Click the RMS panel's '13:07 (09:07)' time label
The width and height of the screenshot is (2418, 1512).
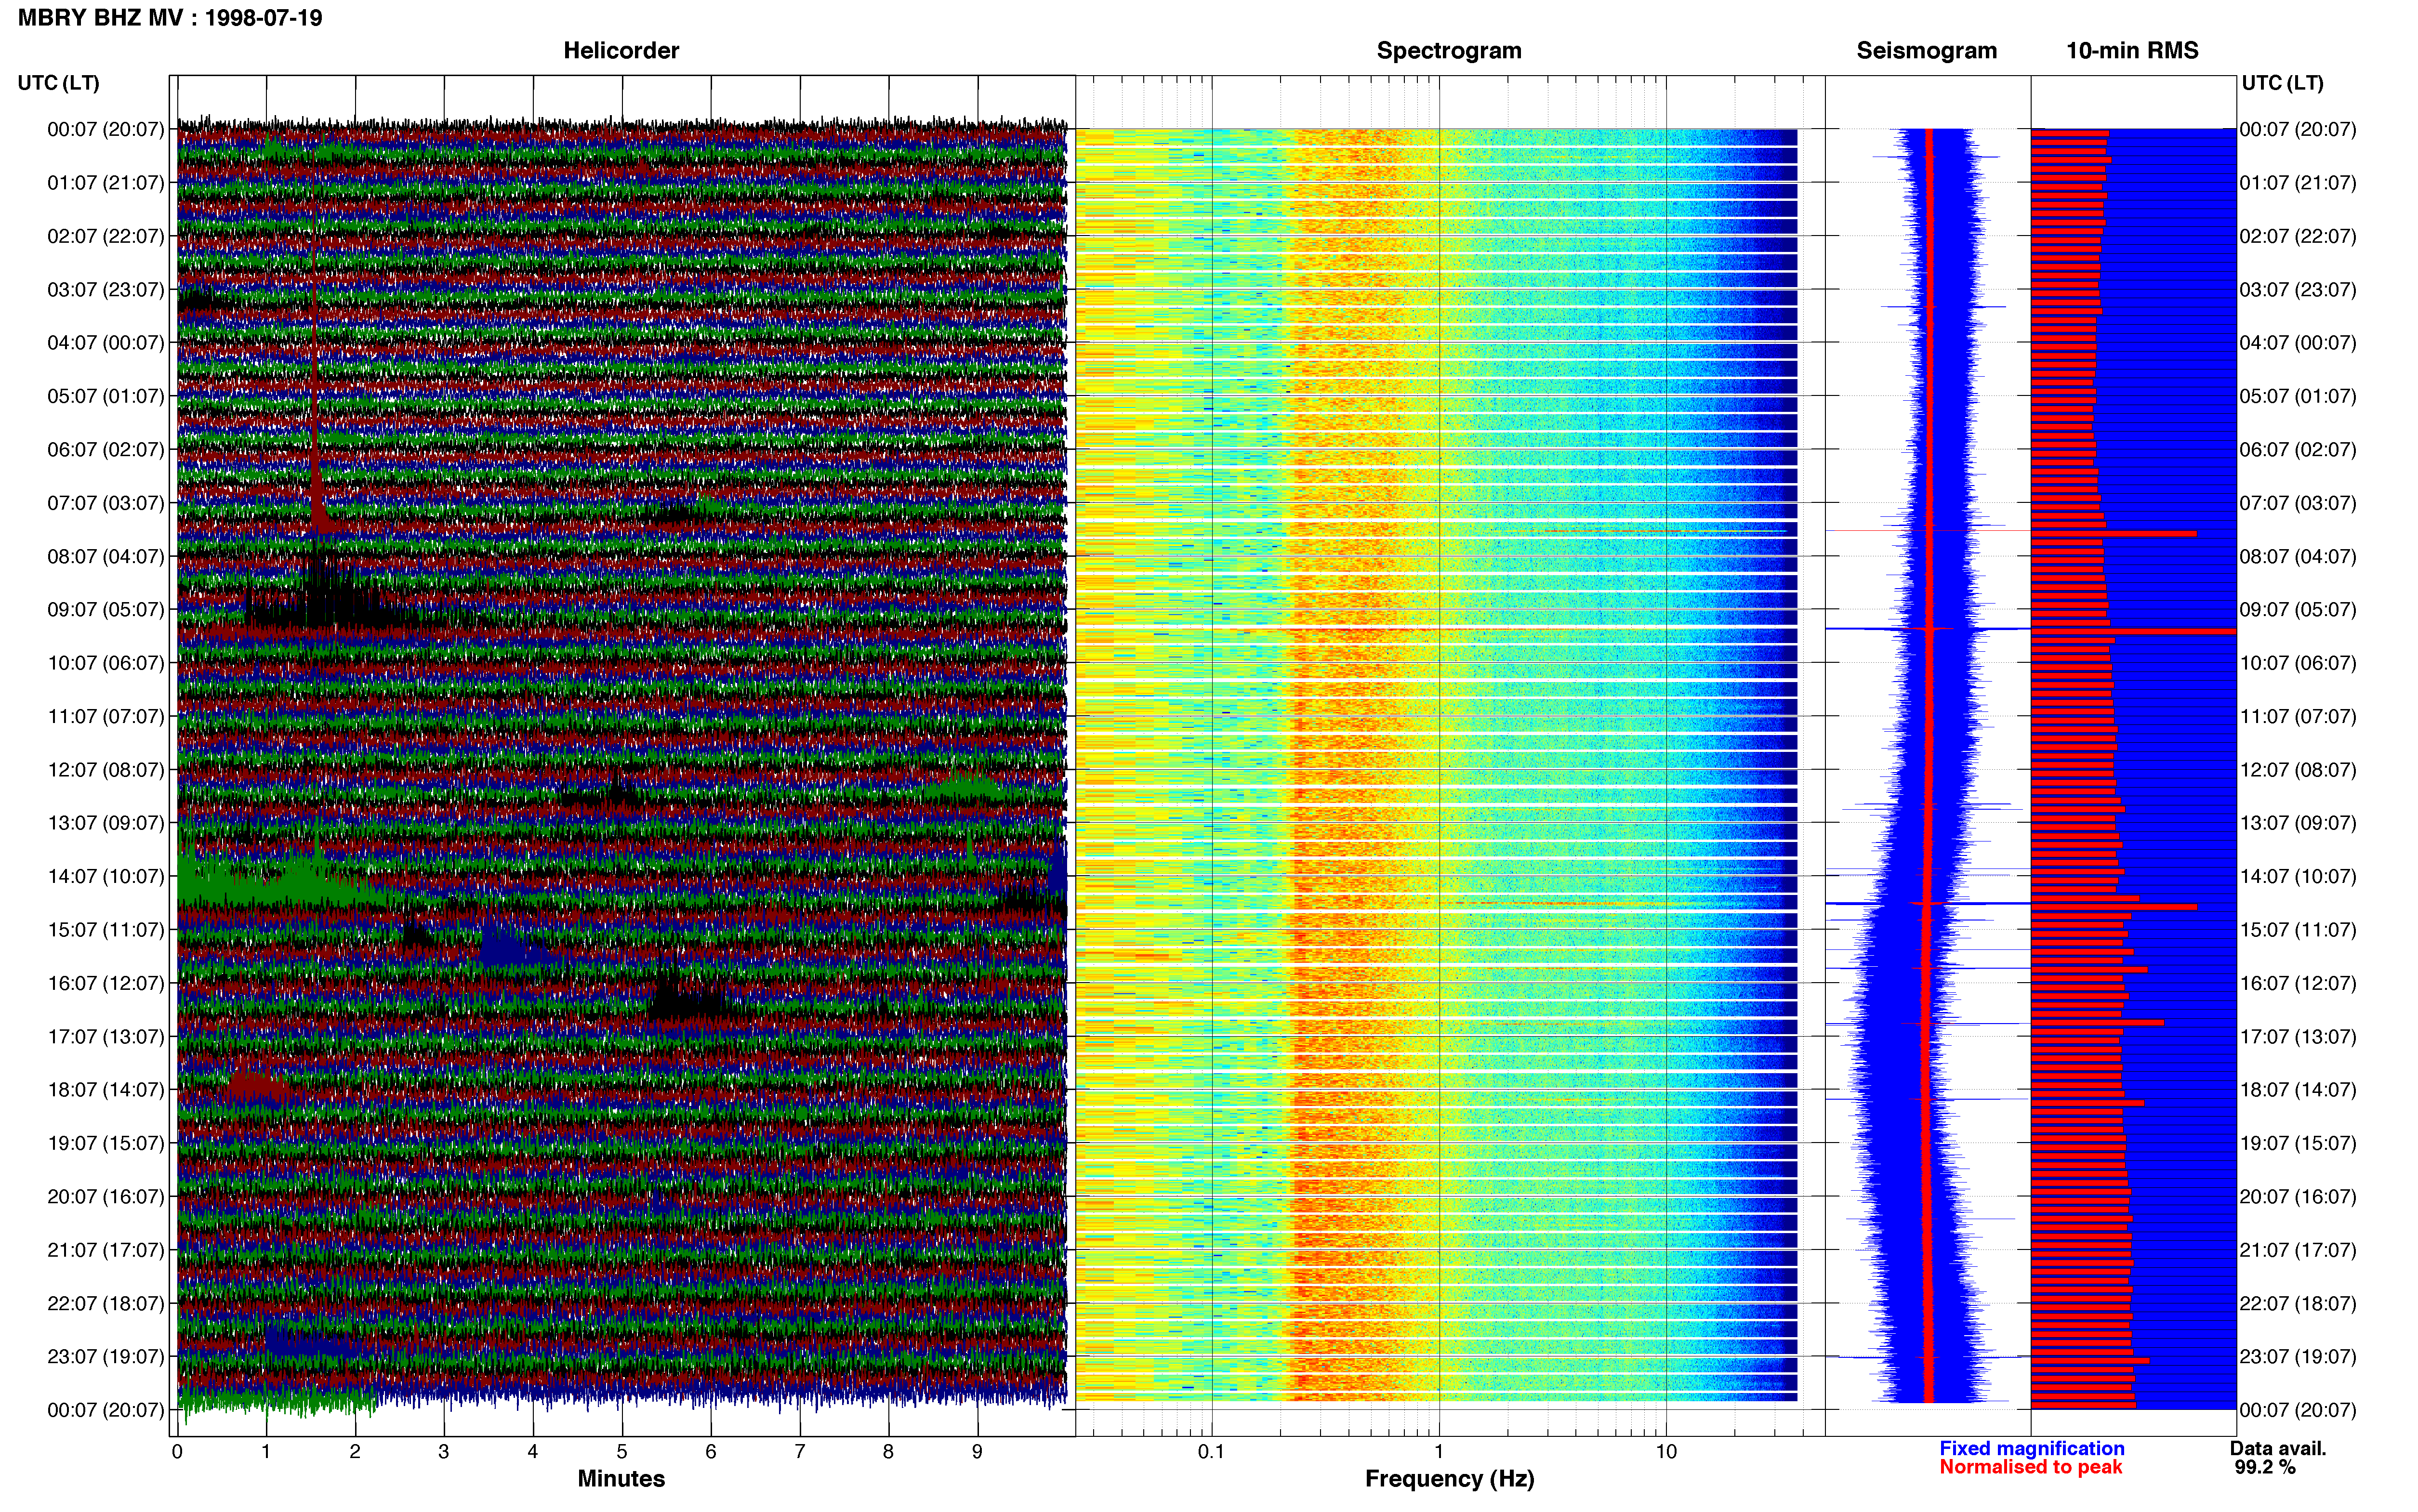click(x=2298, y=823)
